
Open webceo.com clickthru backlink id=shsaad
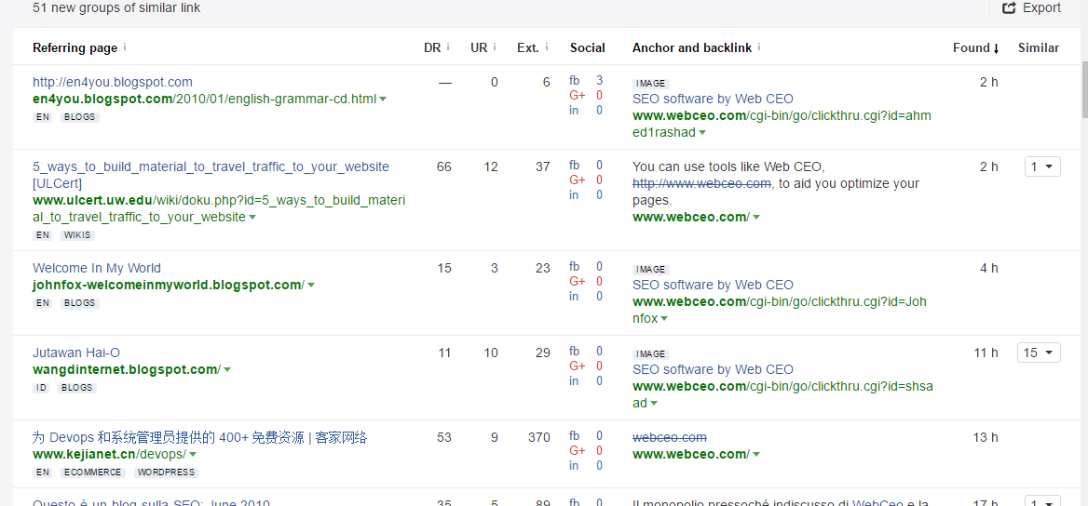click(781, 395)
